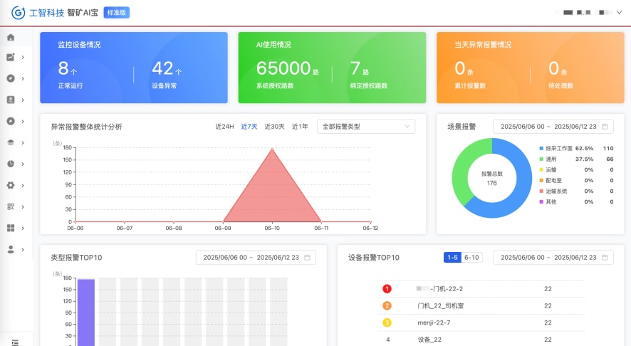Open the 全部报警类型 dropdown

point(365,127)
